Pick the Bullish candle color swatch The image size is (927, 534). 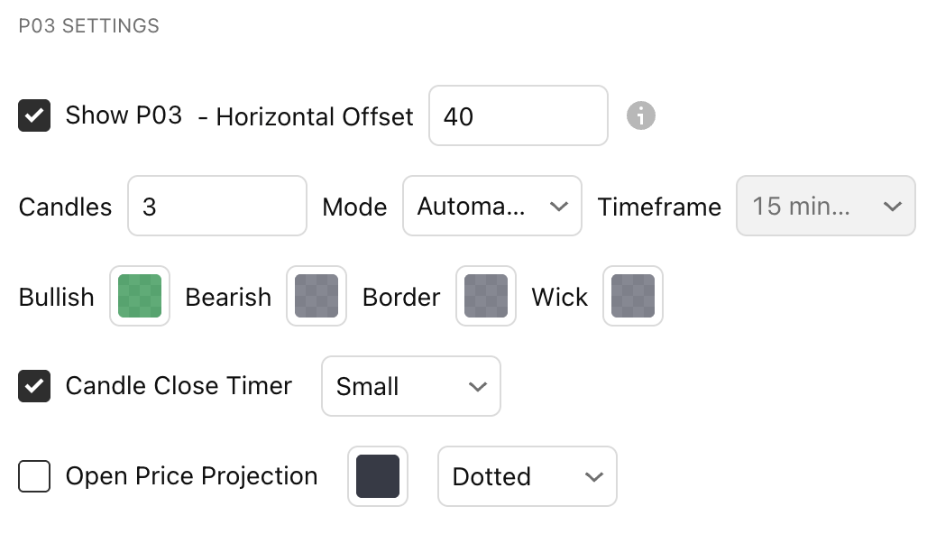pos(140,296)
